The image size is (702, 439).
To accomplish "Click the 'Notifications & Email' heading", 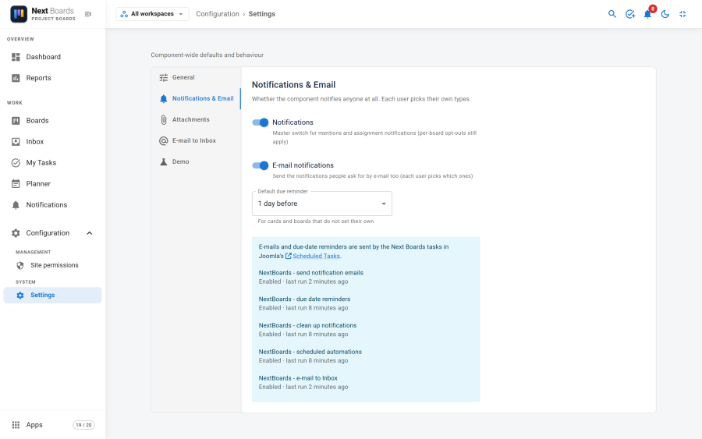I will (x=294, y=84).
